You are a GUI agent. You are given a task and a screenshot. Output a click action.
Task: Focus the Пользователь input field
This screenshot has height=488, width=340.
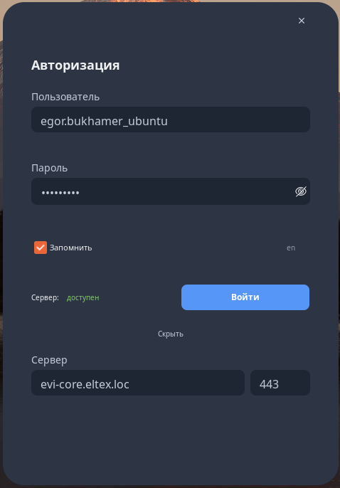point(171,120)
